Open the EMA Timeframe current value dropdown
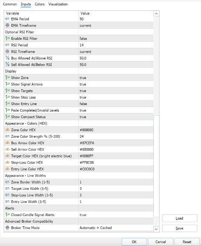This screenshot has height=246, width=201. click(116, 25)
